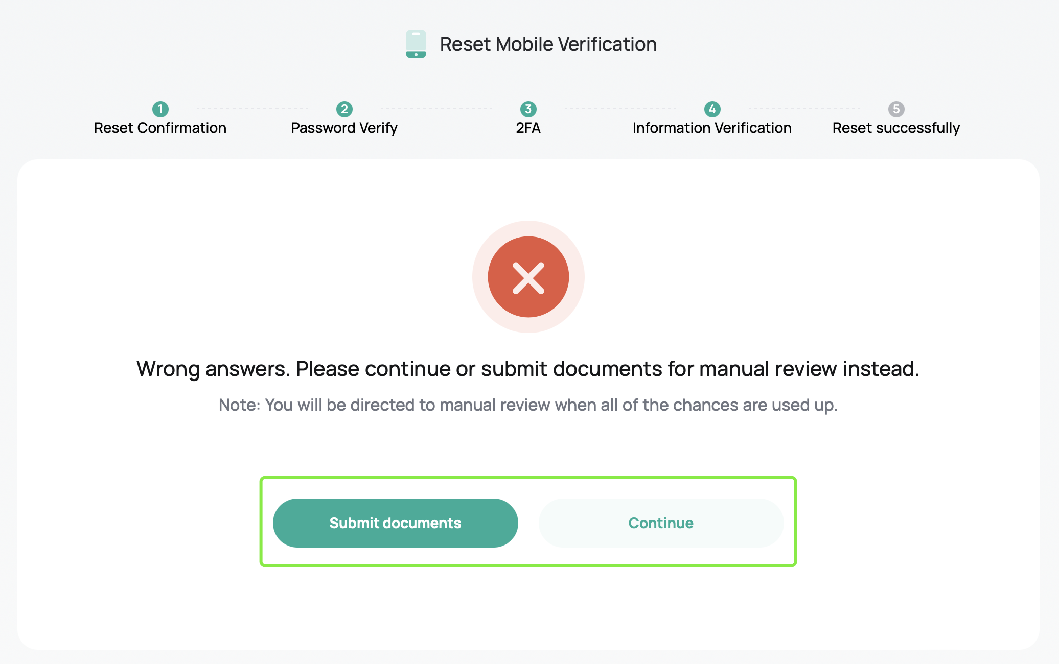Viewport: 1059px width, 664px height.
Task: Click the Reset successfully step label
Action: [896, 128]
